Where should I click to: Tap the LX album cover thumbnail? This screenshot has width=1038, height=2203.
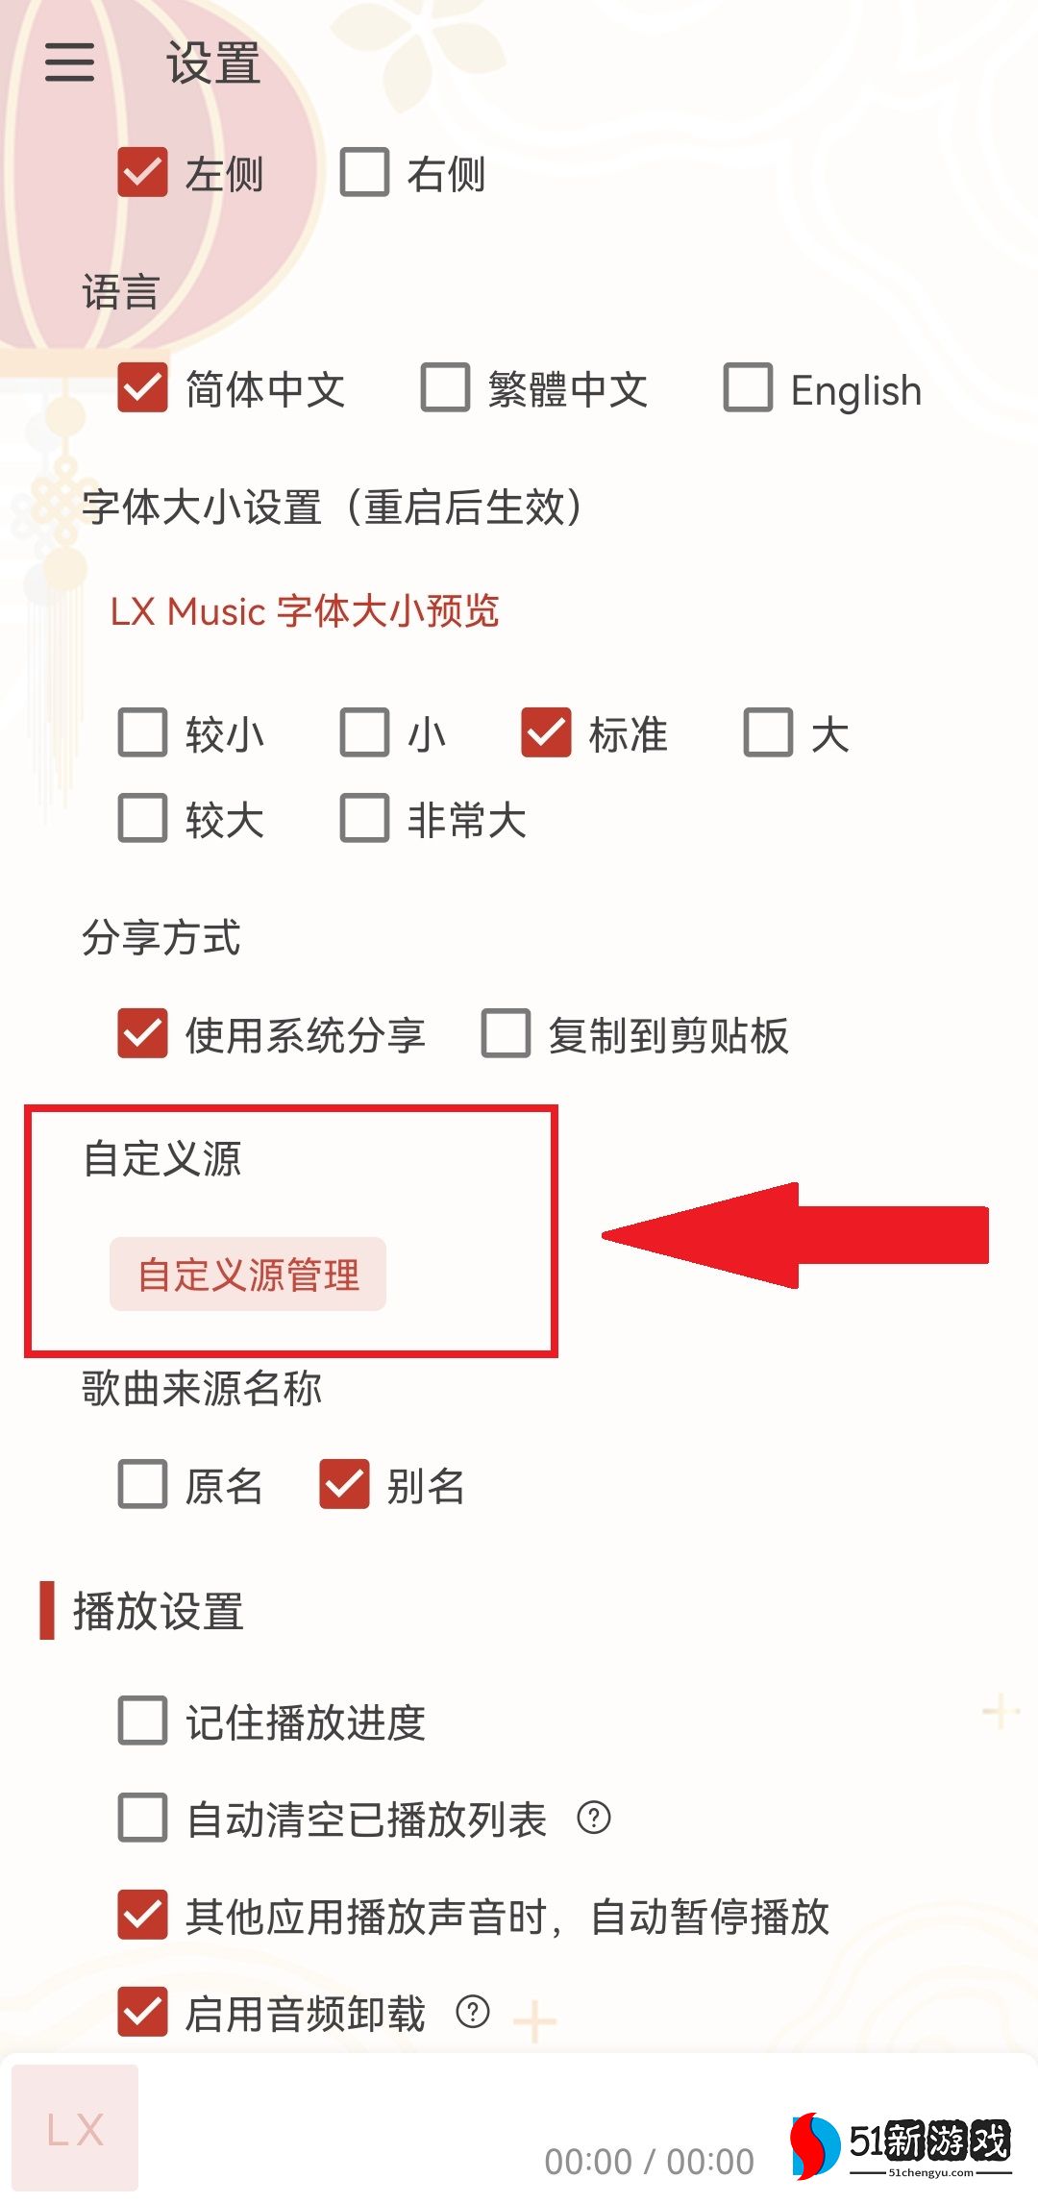tap(75, 2128)
